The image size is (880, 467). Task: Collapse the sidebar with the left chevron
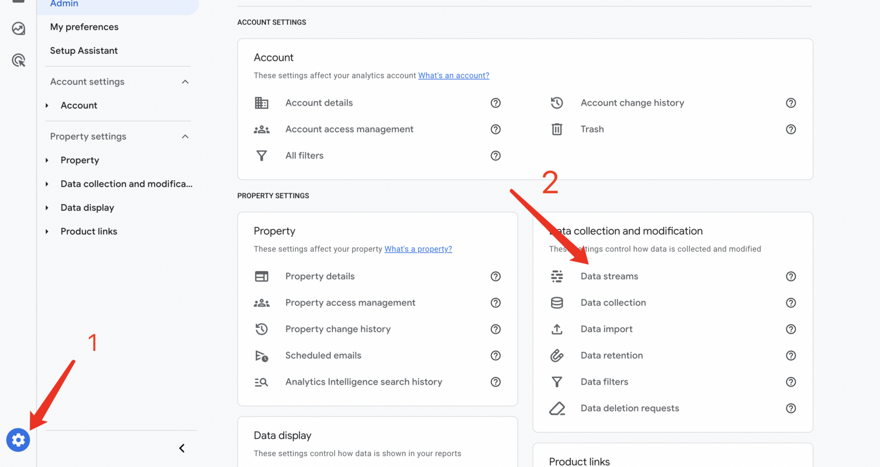coord(182,448)
